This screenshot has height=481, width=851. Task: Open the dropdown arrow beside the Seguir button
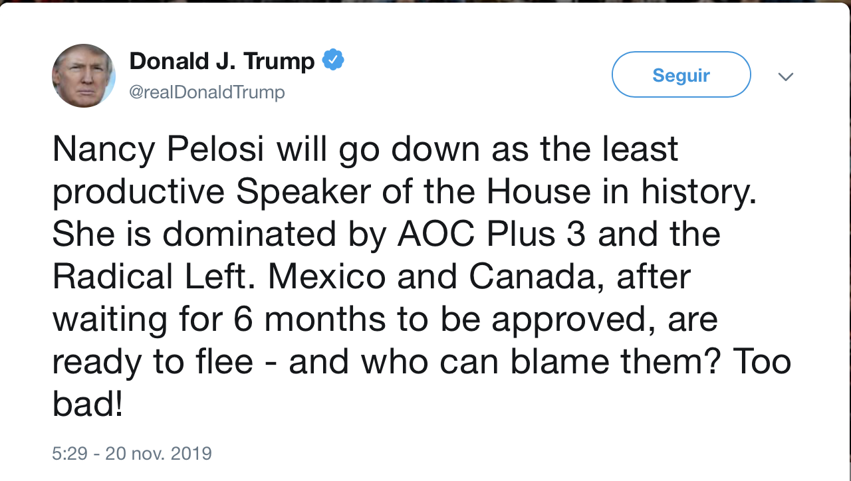point(786,76)
